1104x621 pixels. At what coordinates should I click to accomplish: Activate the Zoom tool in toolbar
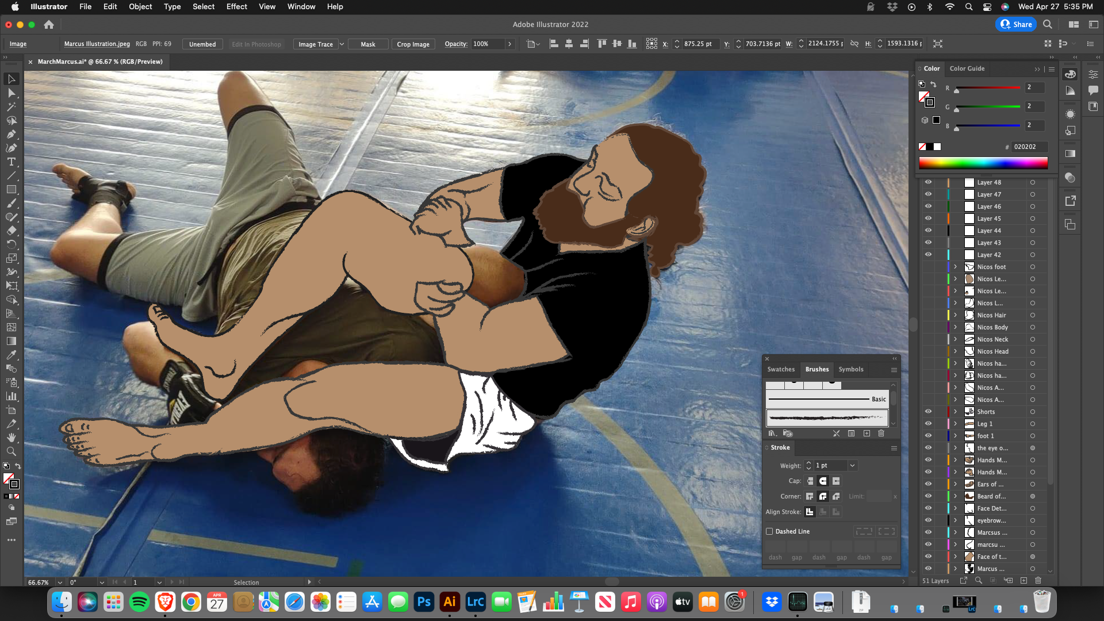(x=11, y=451)
